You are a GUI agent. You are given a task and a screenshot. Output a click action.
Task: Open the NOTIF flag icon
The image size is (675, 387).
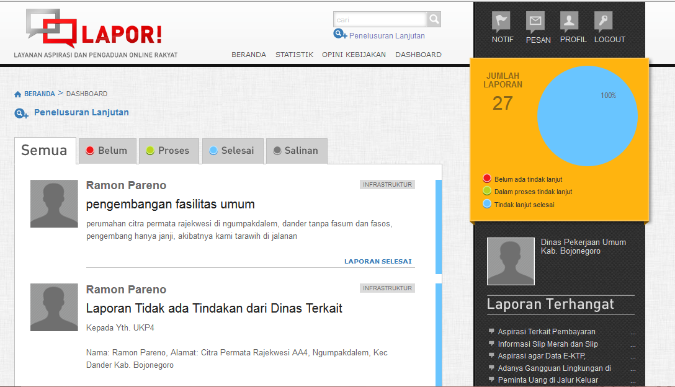point(501,21)
